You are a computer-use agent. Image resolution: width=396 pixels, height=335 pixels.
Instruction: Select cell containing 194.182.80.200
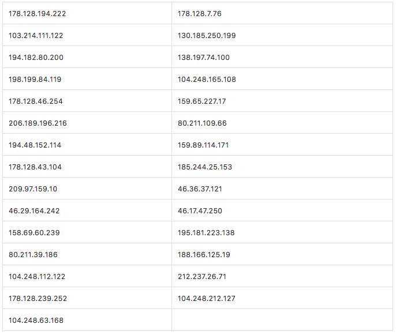click(x=87, y=57)
